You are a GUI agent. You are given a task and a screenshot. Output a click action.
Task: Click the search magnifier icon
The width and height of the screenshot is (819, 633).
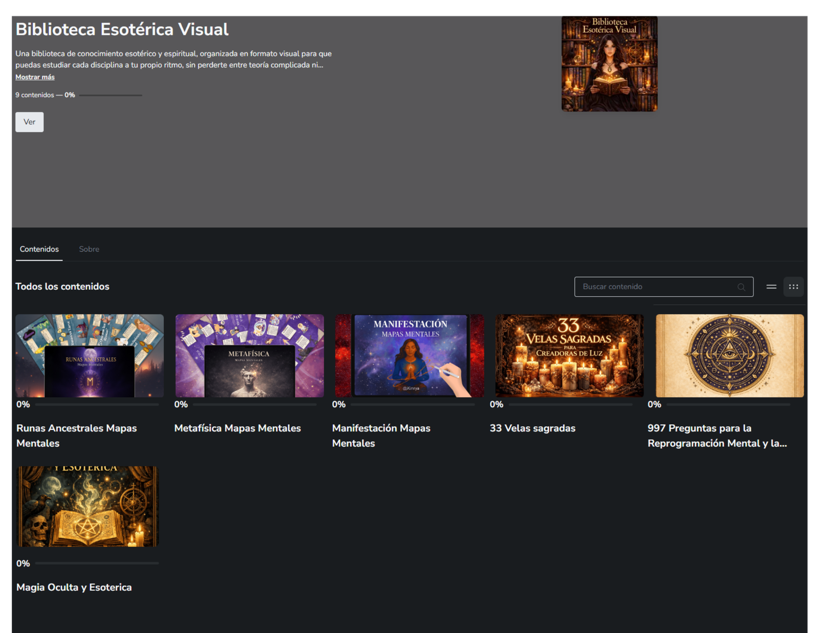pos(741,287)
